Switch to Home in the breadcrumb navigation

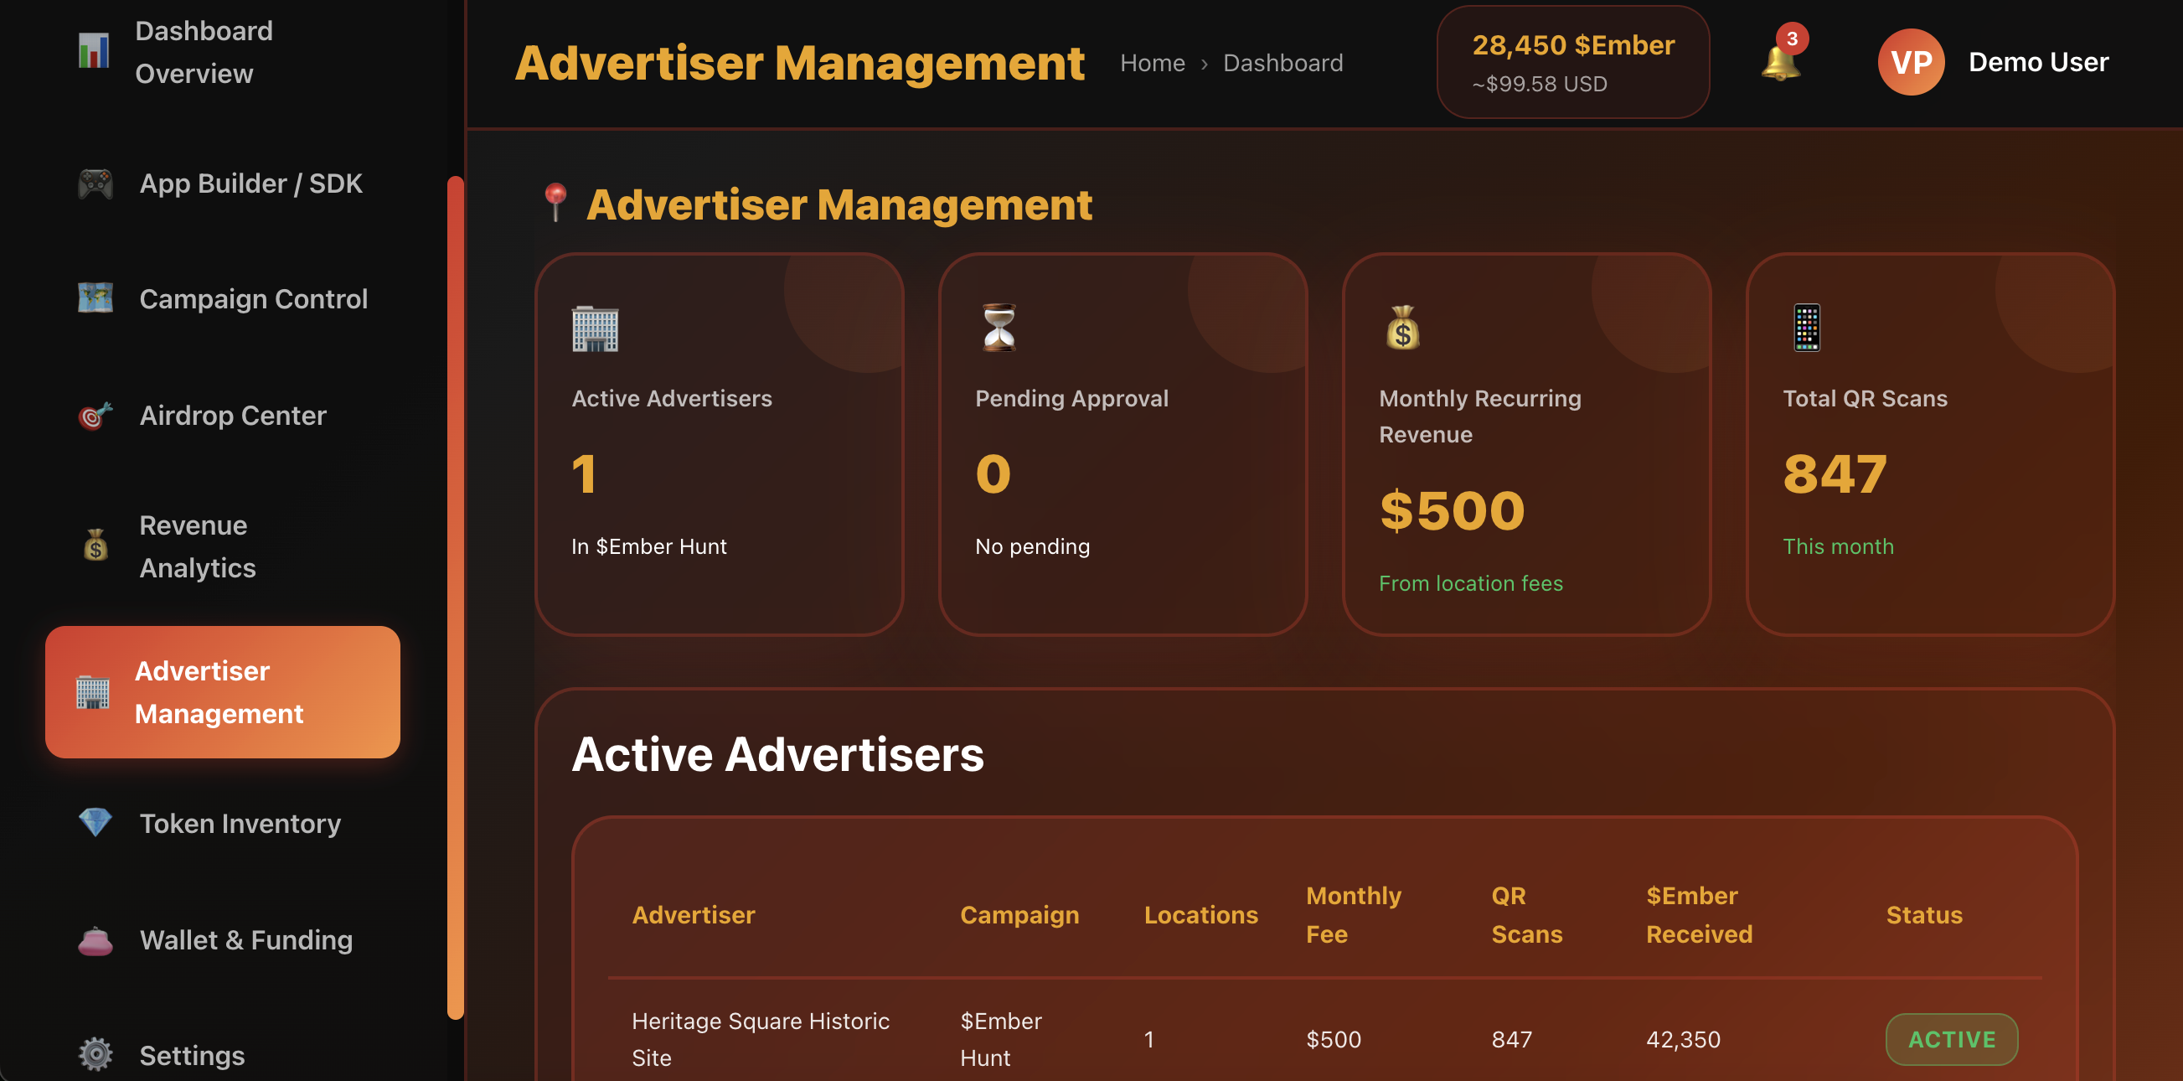(1153, 62)
